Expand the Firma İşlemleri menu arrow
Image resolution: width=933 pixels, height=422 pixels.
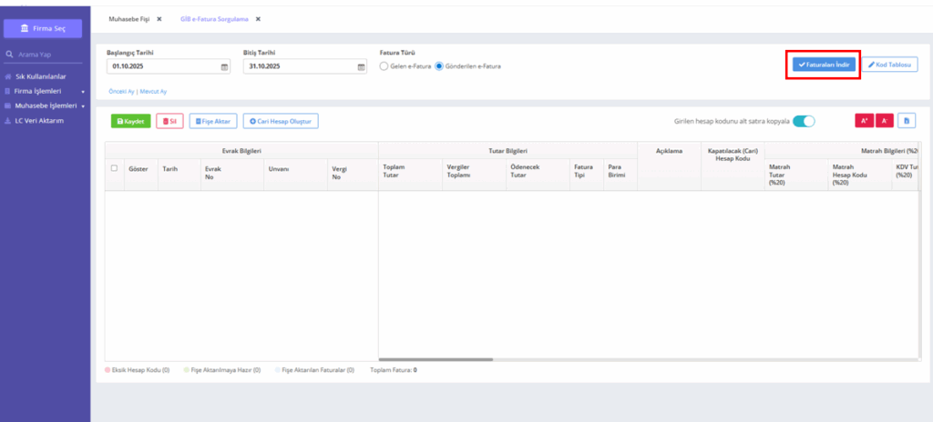click(x=83, y=92)
